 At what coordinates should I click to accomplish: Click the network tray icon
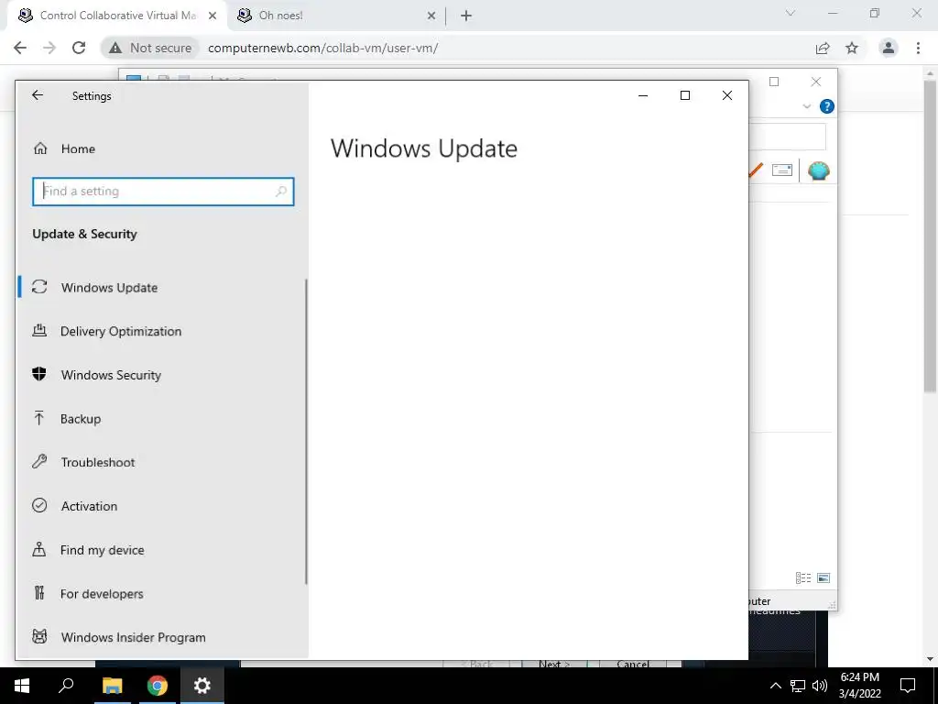point(798,686)
